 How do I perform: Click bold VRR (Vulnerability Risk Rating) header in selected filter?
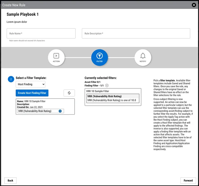pos(104,96)
